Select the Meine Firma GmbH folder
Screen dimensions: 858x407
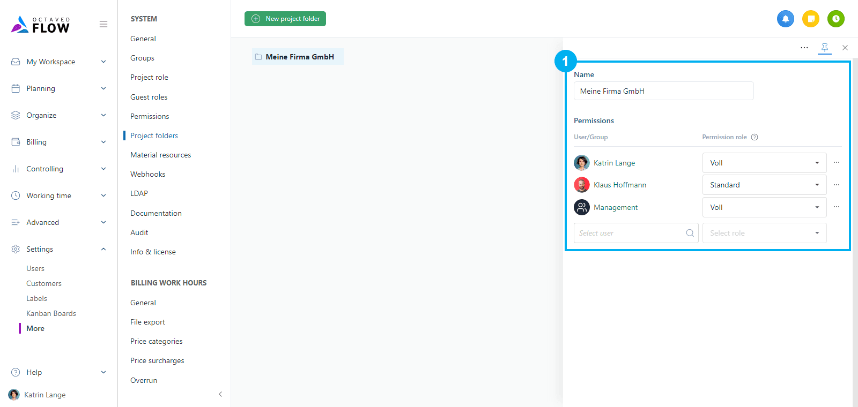tap(298, 57)
